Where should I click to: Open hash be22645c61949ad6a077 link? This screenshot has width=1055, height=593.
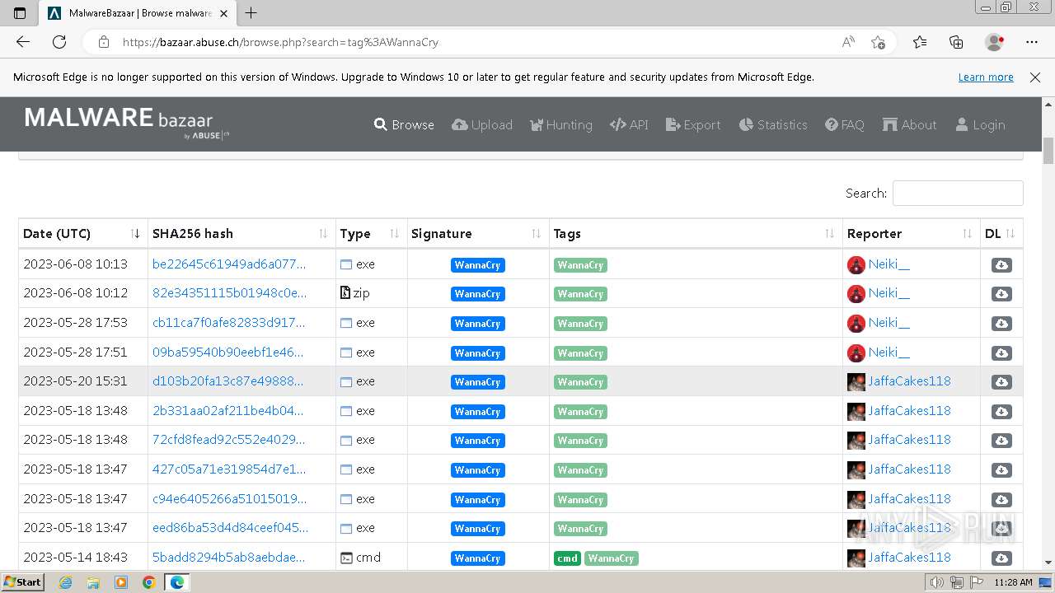(x=229, y=264)
